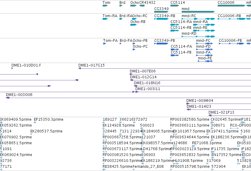Click the RP003382580.5prime label

click(x=190, y=119)
